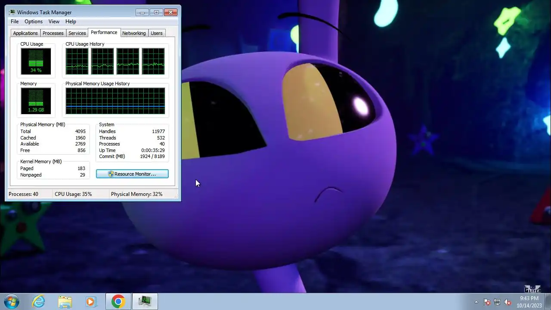Click the Available value 2769

pos(80,144)
